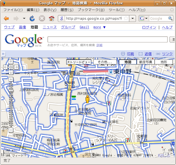
Task: Click the Google Maps search box
Action: click(x=107, y=40)
